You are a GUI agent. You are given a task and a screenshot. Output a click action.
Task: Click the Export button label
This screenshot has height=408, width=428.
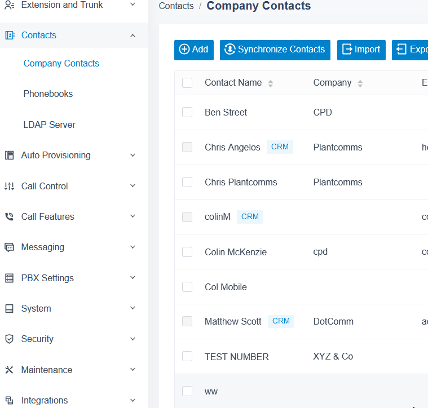[x=419, y=50]
